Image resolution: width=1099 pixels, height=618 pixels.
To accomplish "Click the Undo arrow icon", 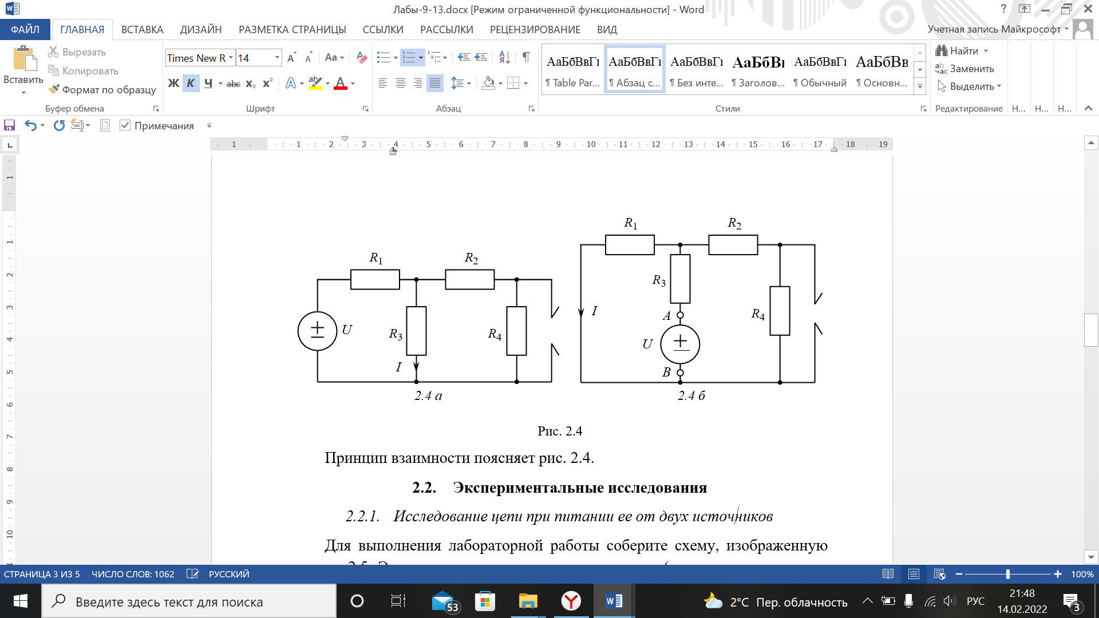I will tap(30, 125).
